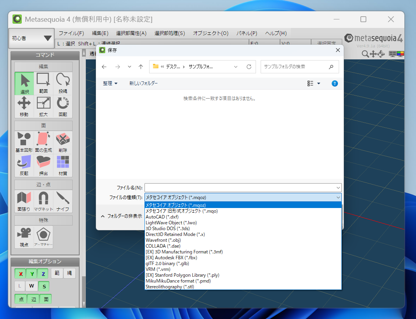Activate the 移動 move tool
This screenshot has height=319, width=416.
click(24, 106)
